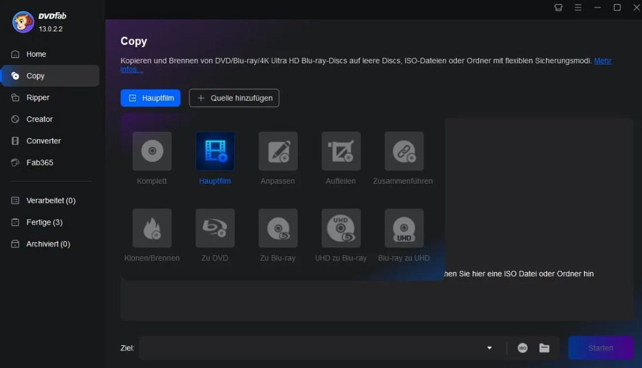Open the Mehr Infos link

[603, 61]
